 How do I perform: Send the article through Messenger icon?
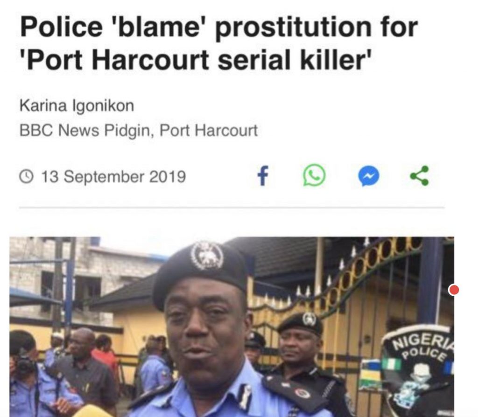pyautogui.click(x=369, y=176)
